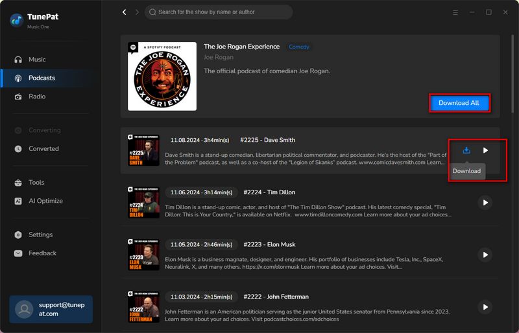
Task: Open the Music section in sidebar
Action: [x=37, y=60]
